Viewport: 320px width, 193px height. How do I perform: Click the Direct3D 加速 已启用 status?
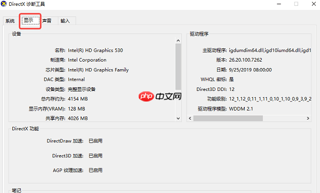point(95,156)
